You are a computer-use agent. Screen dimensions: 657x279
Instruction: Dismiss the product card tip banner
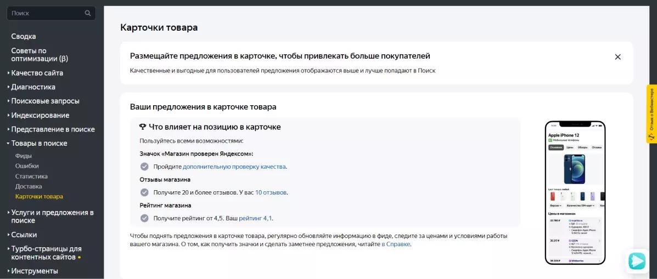point(617,57)
